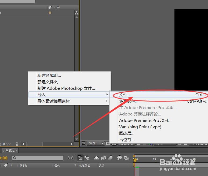Click the 父级 column header

pos(101,165)
